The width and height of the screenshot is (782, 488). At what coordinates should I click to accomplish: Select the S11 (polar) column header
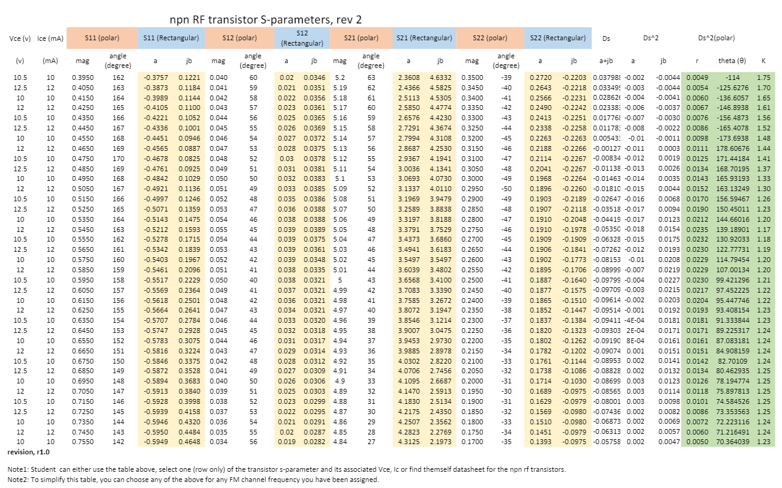103,37
